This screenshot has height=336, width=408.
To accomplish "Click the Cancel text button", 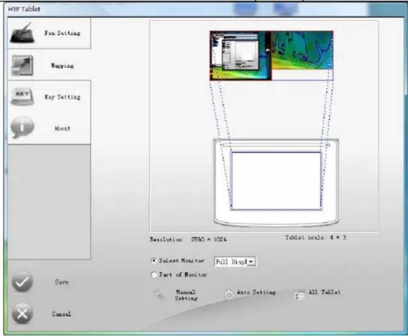I will [x=62, y=314].
